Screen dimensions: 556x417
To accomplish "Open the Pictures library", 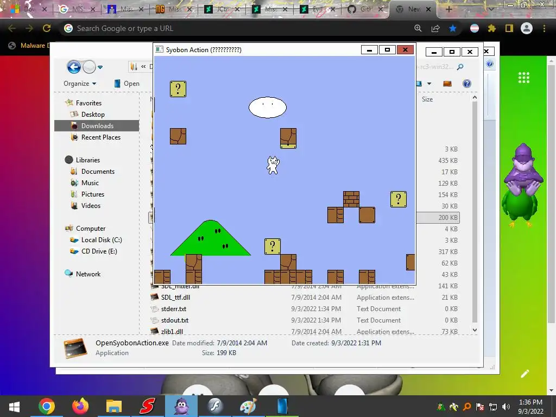I will (92, 194).
